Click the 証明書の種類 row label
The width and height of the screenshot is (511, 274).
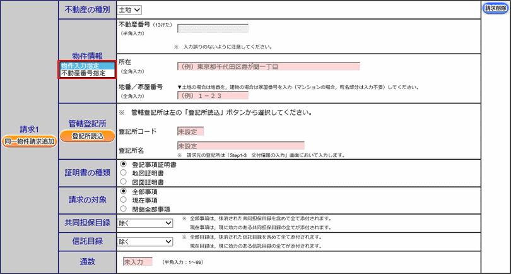(x=87, y=173)
